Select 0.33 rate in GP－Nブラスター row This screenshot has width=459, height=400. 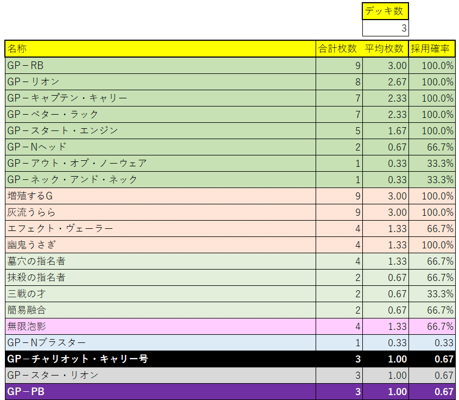[x=432, y=342]
